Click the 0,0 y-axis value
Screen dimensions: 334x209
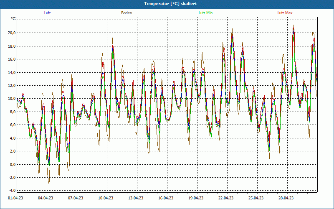13,164
